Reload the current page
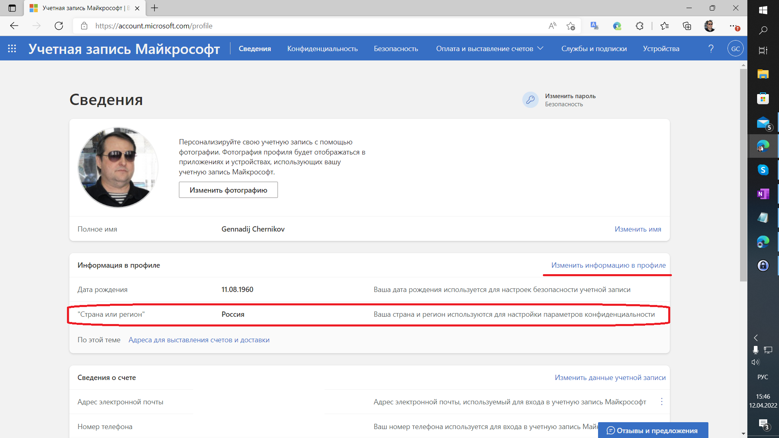Image resolution: width=779 pixels, height=438 pixels. [x=59, y=26]
